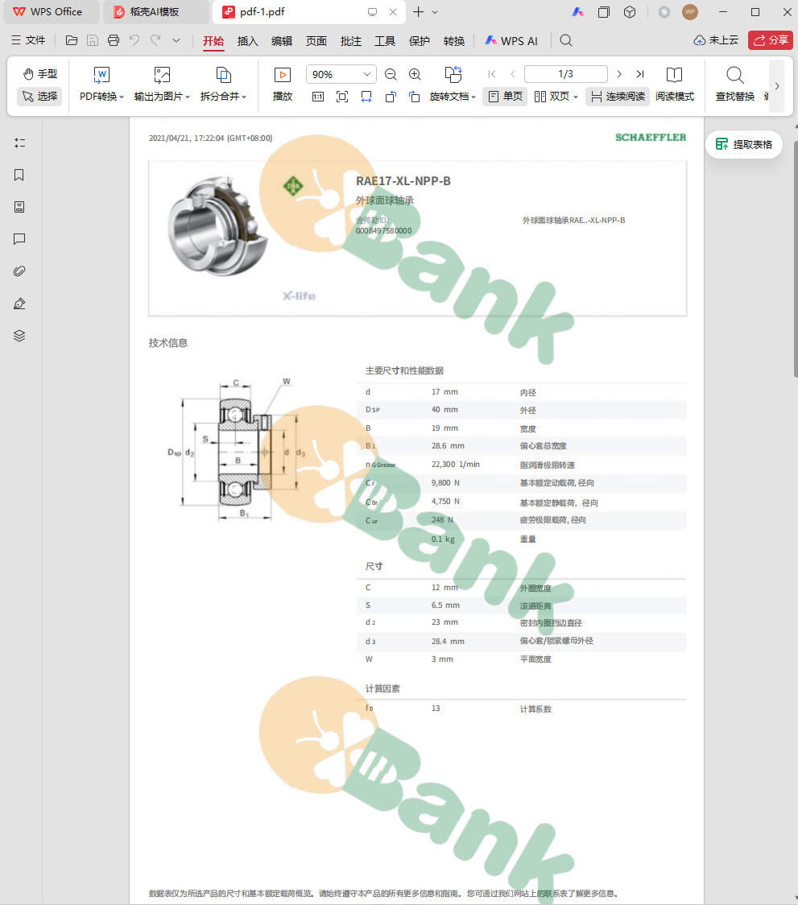Click the actual size 1:1 icon
This screenshot has width=798, height=905.
click(x=318, y=97)
